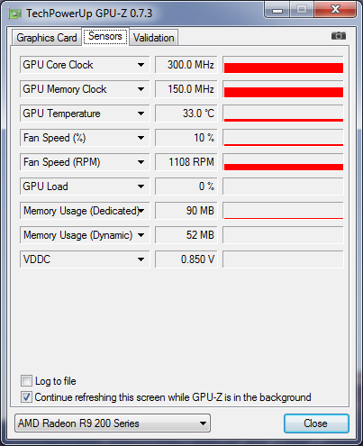
Task: Uncheck Continue refreshing in background option
Action: click(26, 397)
